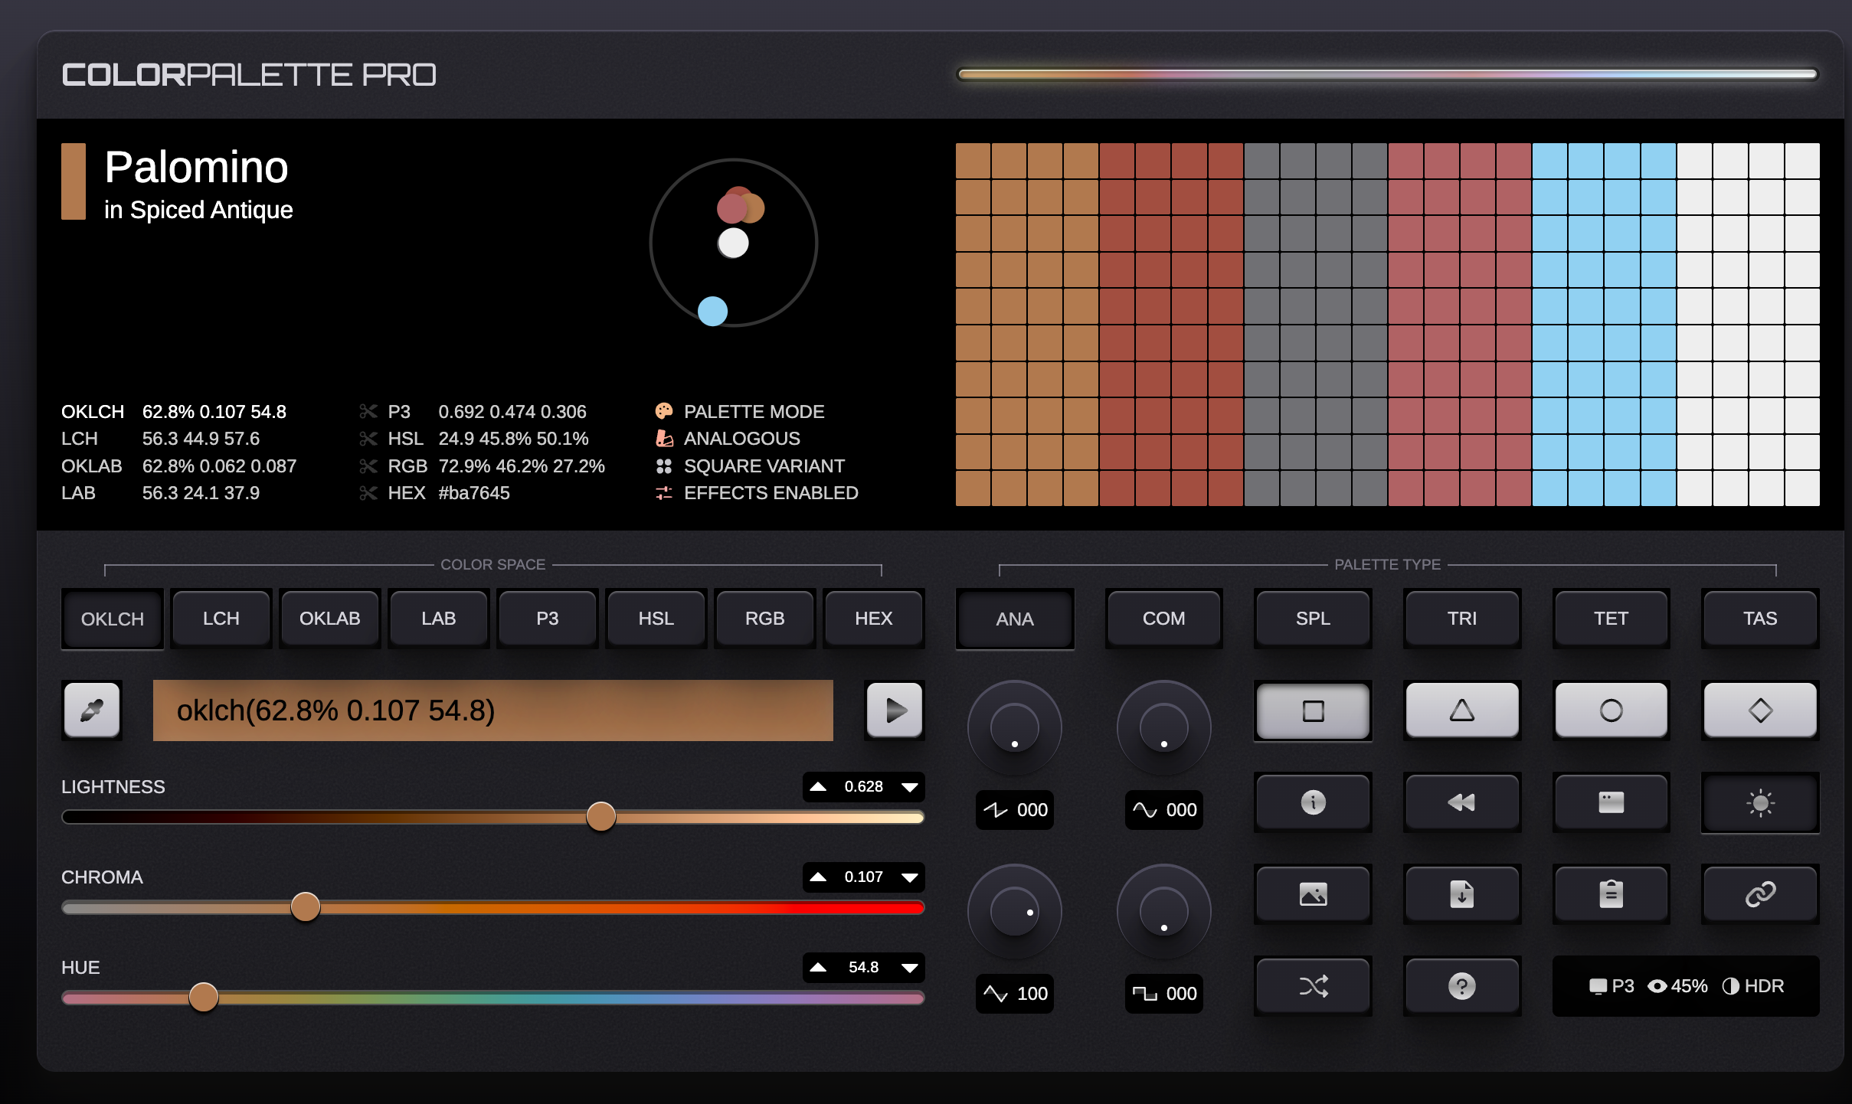Switch color space to HSL

655,619
